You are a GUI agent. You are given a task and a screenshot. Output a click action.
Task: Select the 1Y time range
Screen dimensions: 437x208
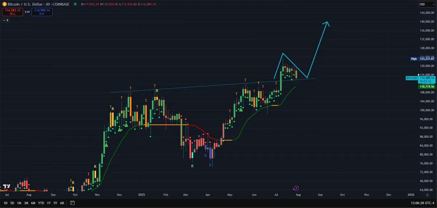pyautogui.click(x=49, y=203)
